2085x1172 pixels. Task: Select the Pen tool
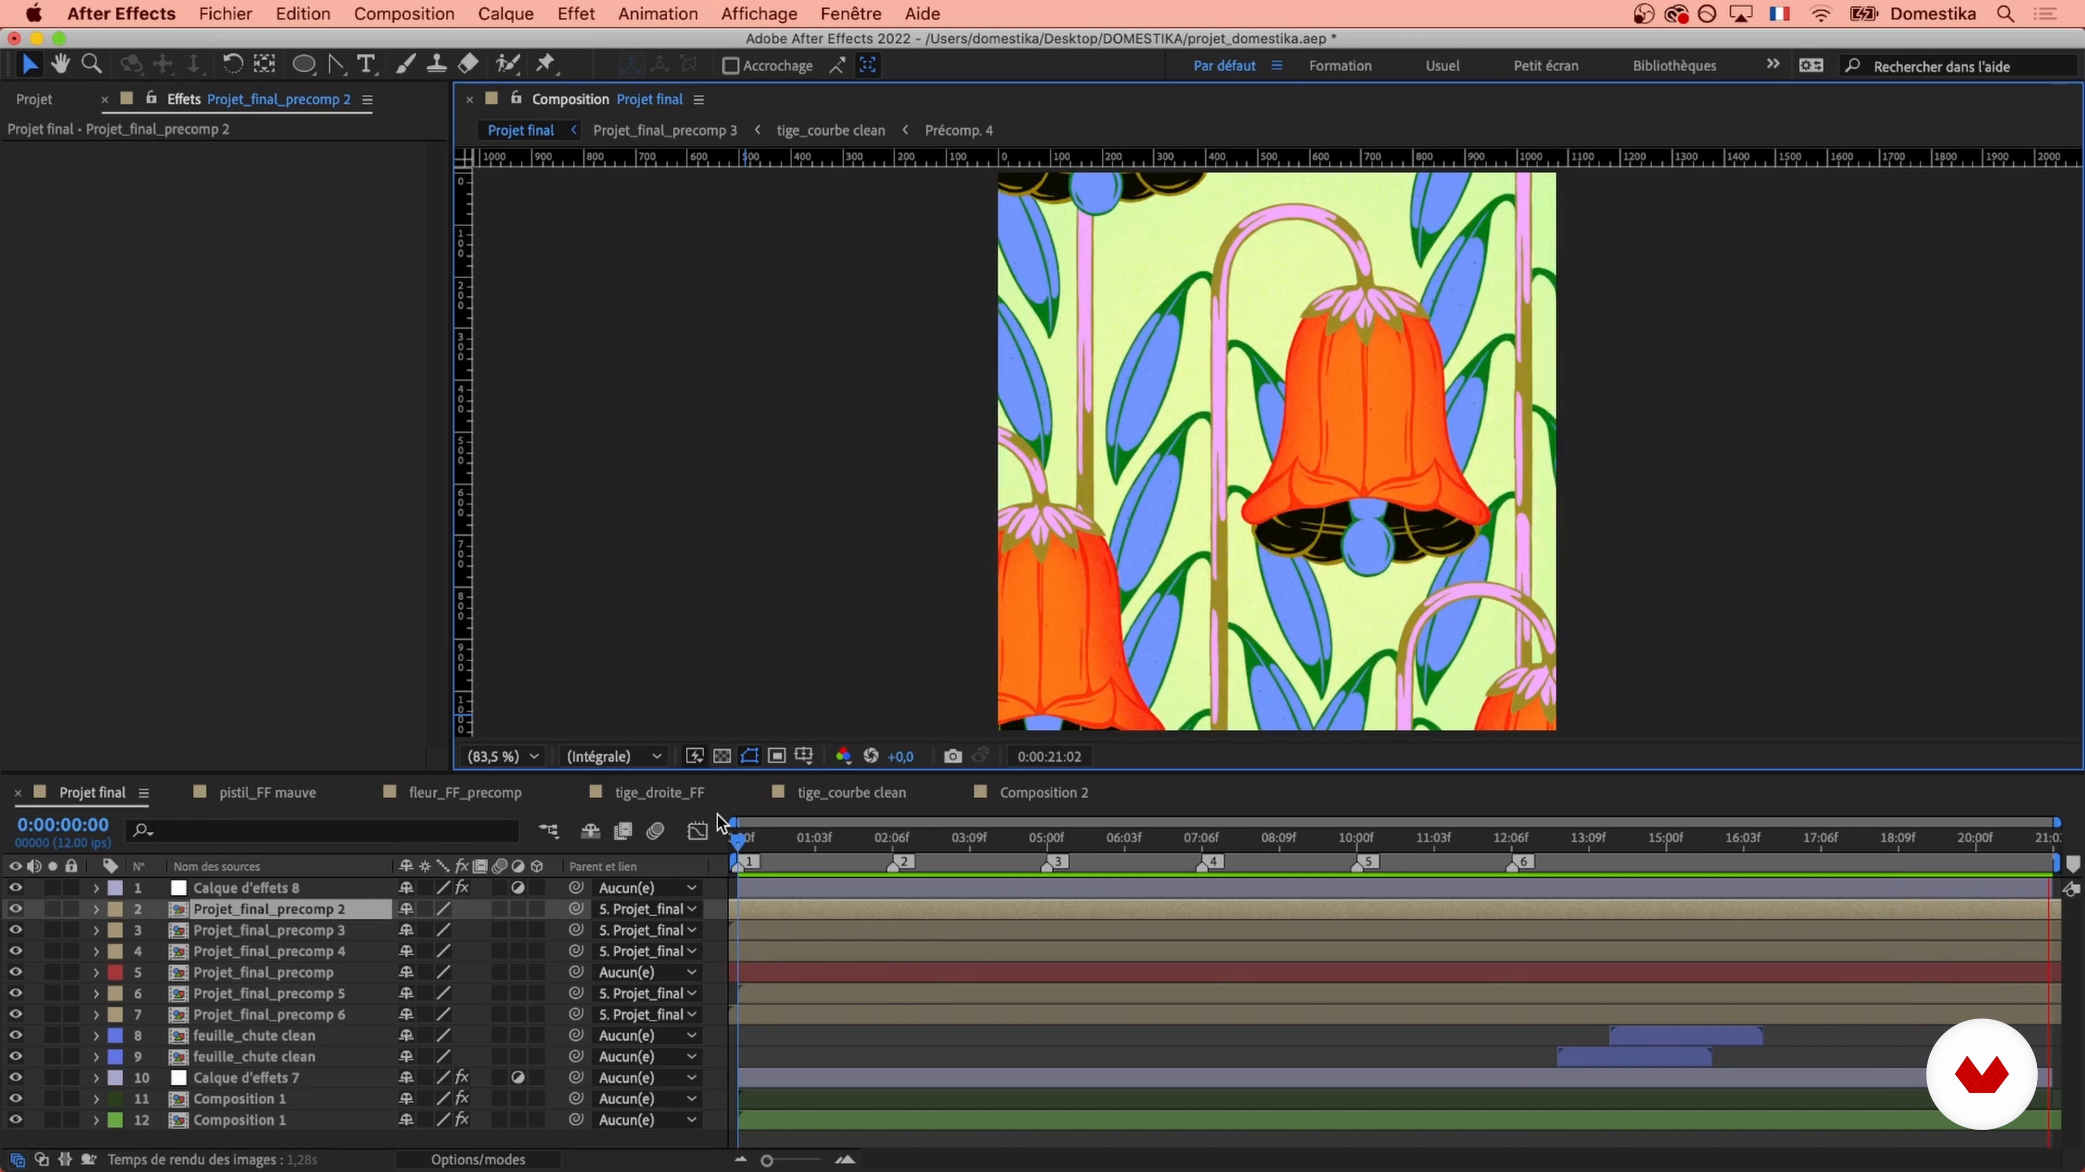pyautogui.click(x=336, y=65)
